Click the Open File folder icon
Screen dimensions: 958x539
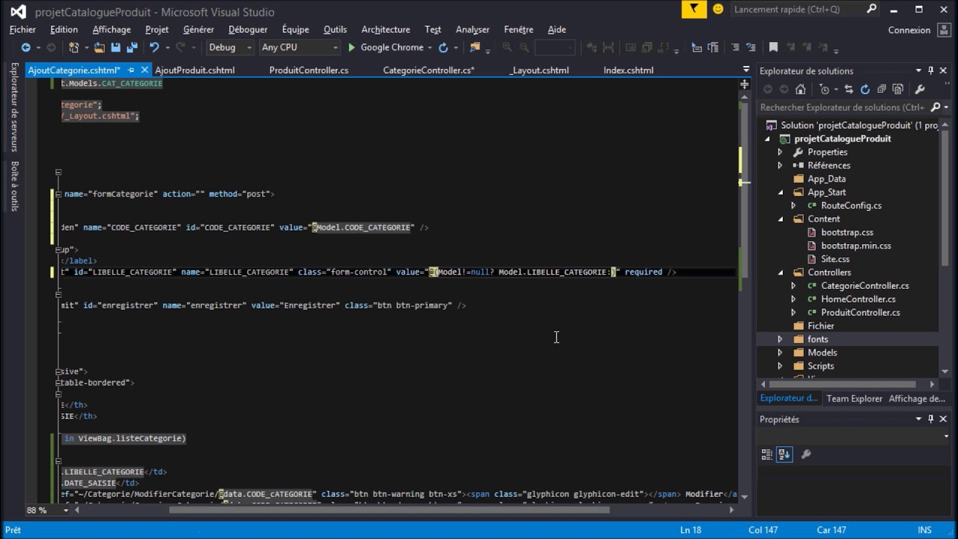100,47
